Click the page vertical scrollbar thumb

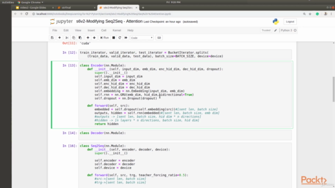pos(333,89)
